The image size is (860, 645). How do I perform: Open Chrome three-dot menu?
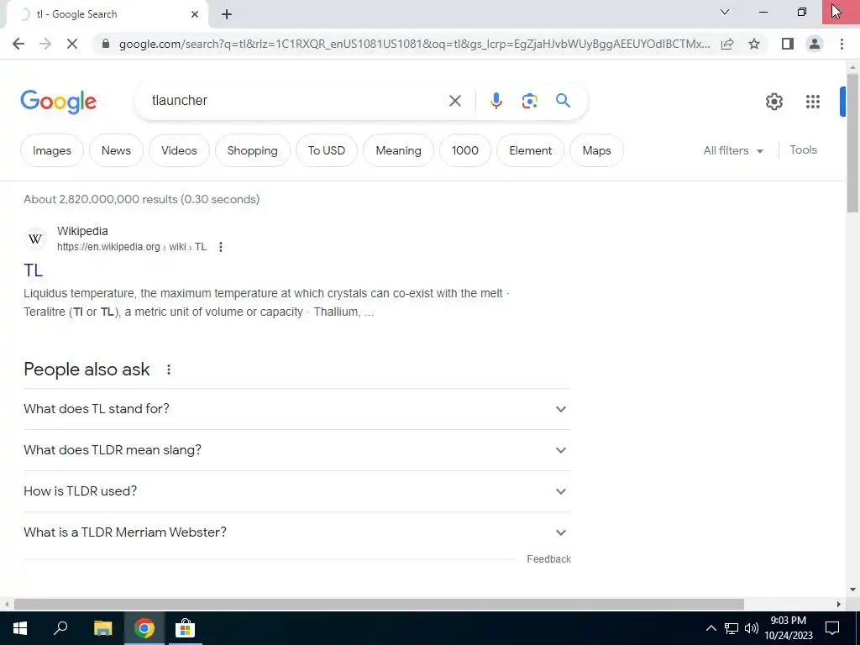click(x=842, y=44)
